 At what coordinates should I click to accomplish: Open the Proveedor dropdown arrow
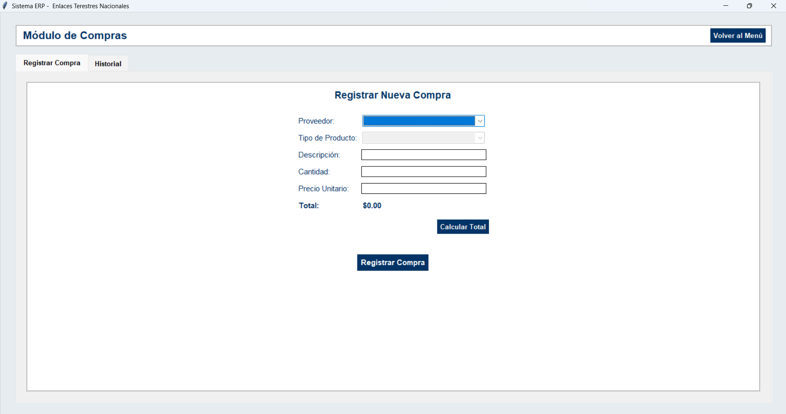(480, 121)
